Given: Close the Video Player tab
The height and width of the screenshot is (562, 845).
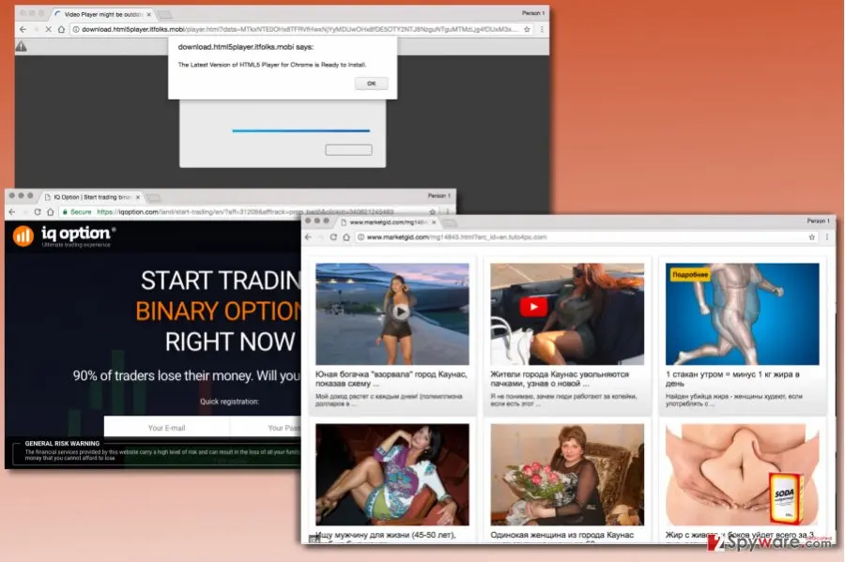Looking at the screenshot, I should [148, 14].
